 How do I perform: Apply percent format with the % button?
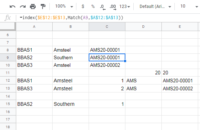tap(93, 6)
